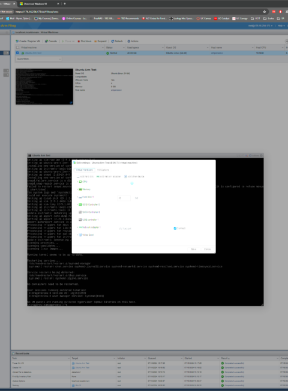The height and width of the screenshot is (391, 288).
Task: Open the UCIT bookmarks folder
Action: 255,19
